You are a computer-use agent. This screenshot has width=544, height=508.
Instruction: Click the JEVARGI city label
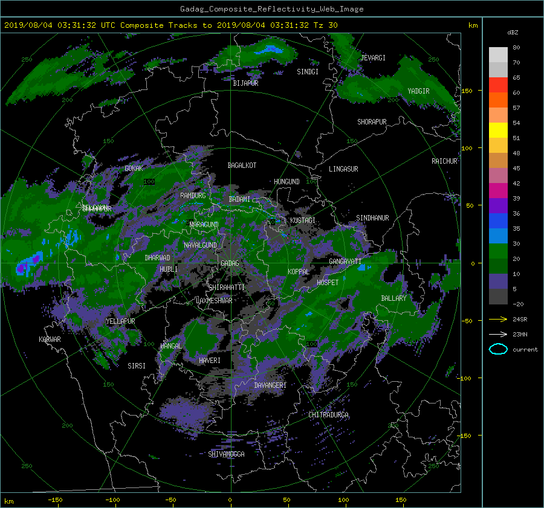point(373,58)
